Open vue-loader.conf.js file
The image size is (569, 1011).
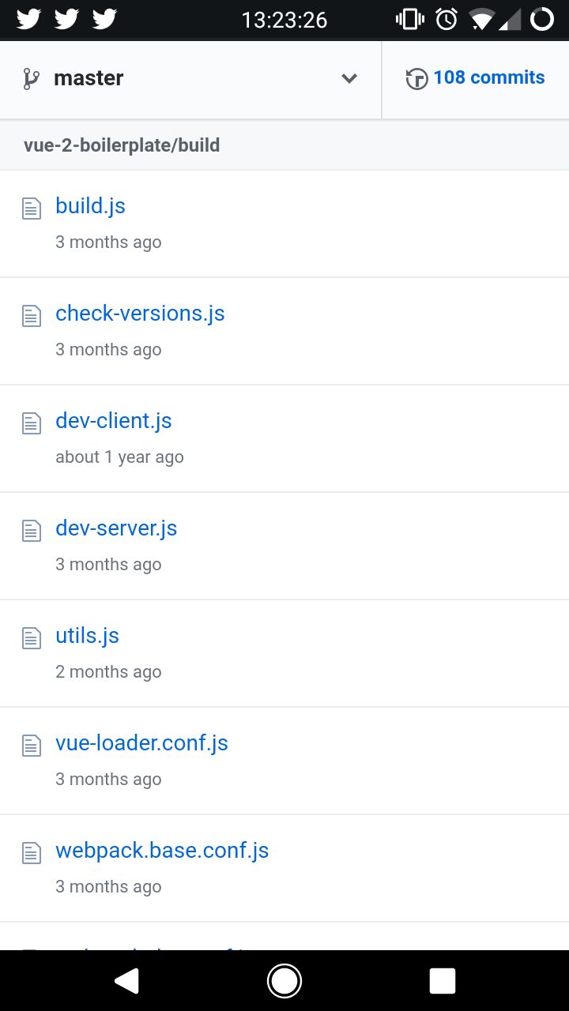pos(141,743)
